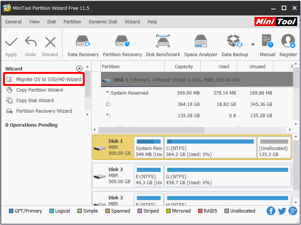301x225 pixels.
Task: Open the Google Plus share icon
Action: (293, 211)
